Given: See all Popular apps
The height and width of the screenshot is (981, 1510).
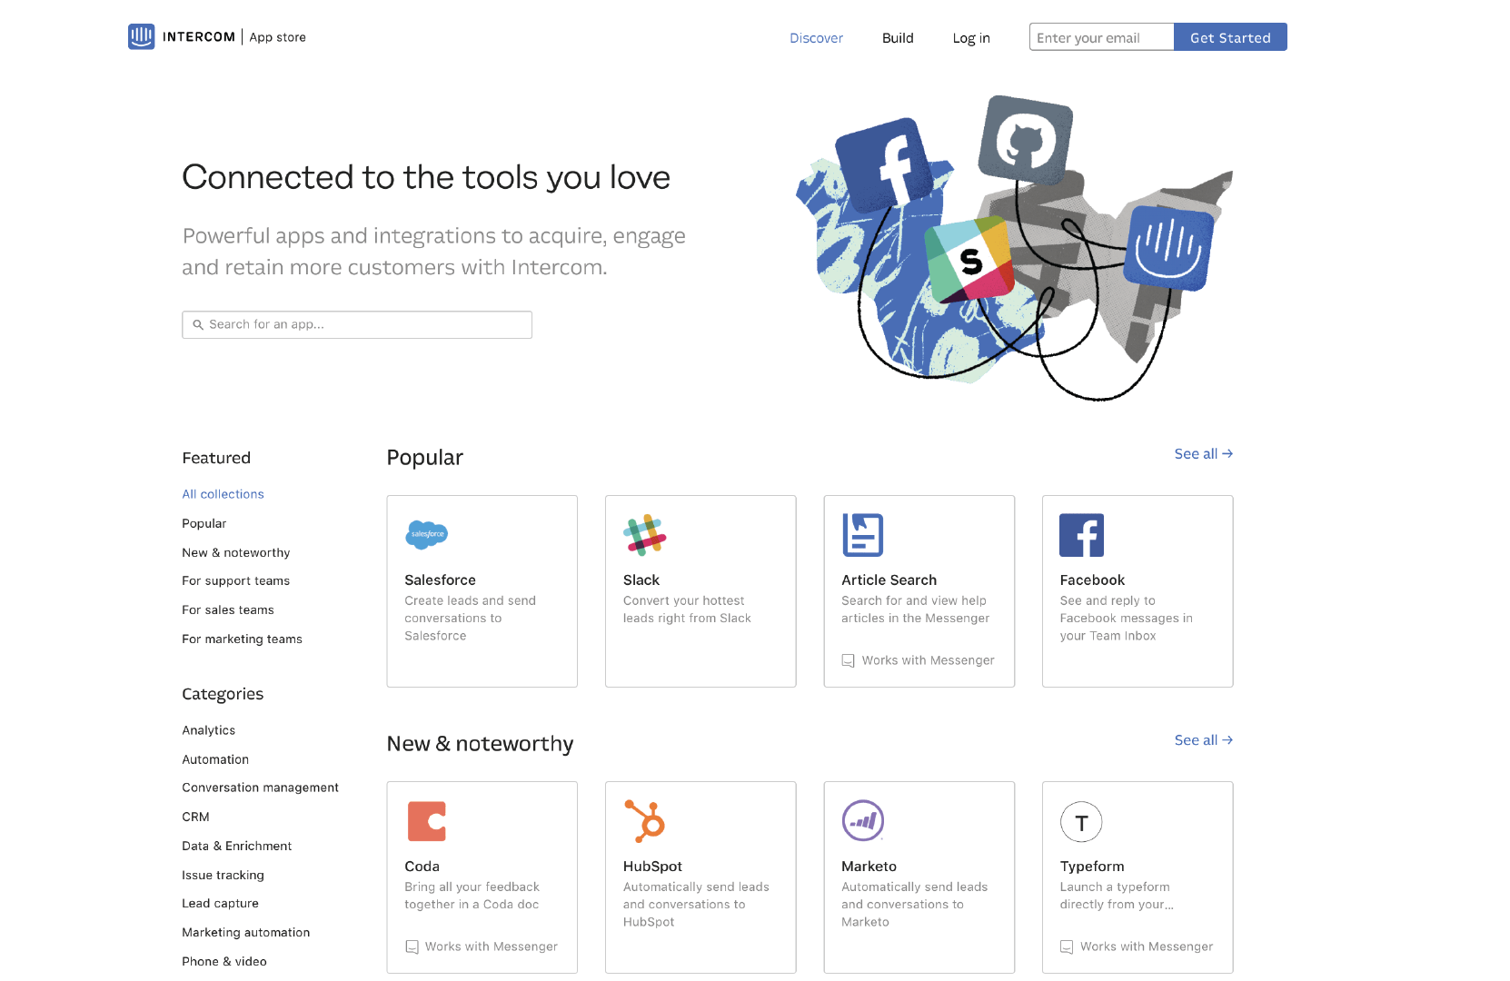Looking at the screenshot, I should 1203,454.
